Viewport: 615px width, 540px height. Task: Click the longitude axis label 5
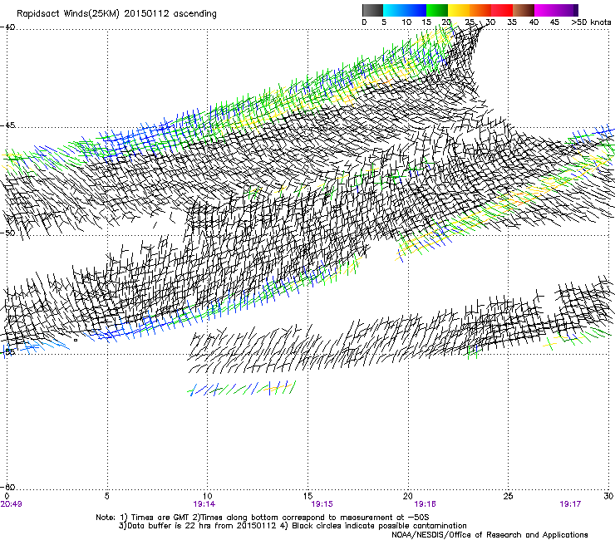tap(107, 496)
